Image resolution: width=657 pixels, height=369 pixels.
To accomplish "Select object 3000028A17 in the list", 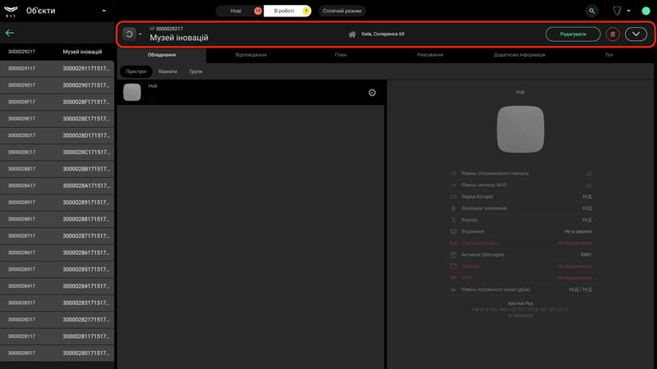I will (57, 186).
